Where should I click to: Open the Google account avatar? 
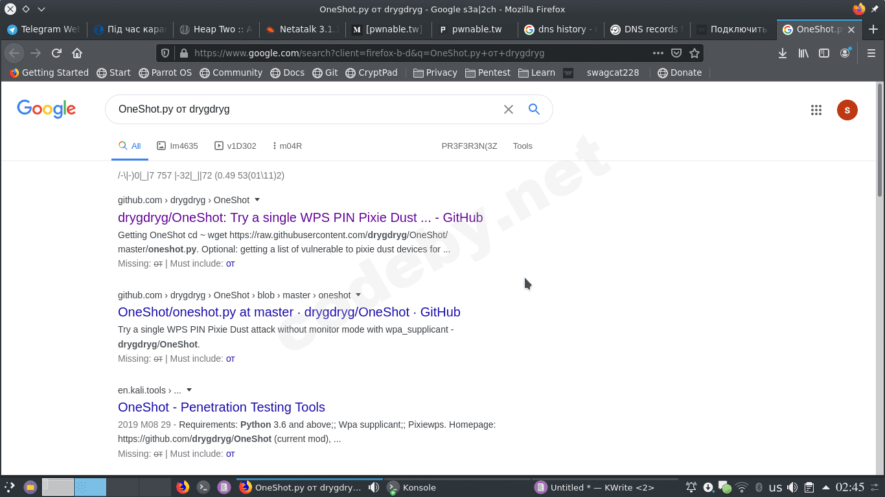pyautogui.click(x=847, y=110)
